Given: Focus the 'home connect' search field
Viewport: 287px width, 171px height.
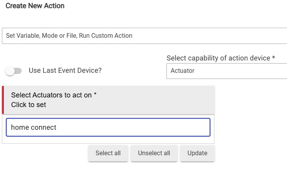Looking at the screenshot, I should [x=108, y=127].
